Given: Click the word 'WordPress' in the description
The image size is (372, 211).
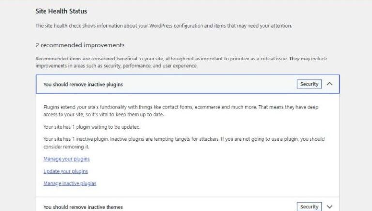Looking at the screenshot, I should tap(161, 26).
